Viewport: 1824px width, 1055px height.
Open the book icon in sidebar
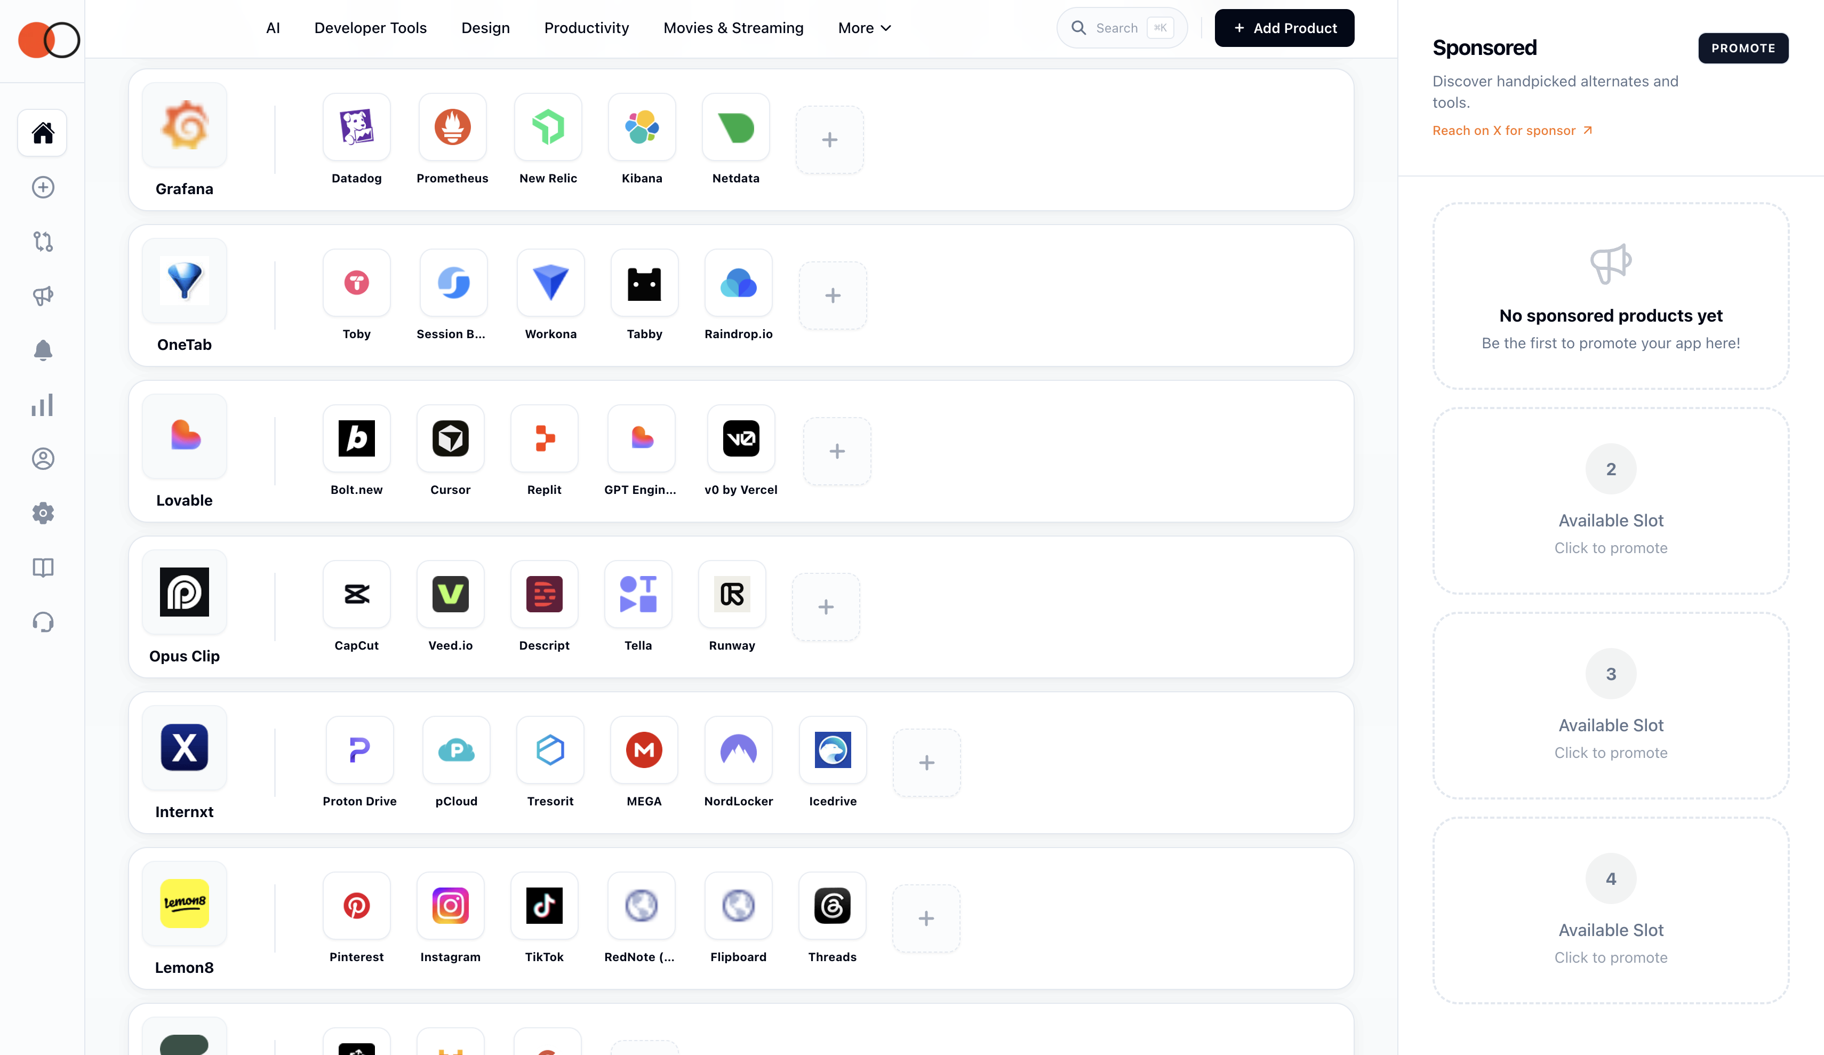click(43, 567)
